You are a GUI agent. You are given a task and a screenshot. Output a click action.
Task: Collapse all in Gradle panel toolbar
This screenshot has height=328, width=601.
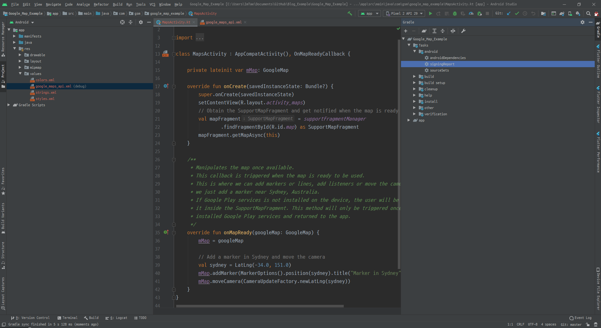pyautogui.click(x=443, y=31)
